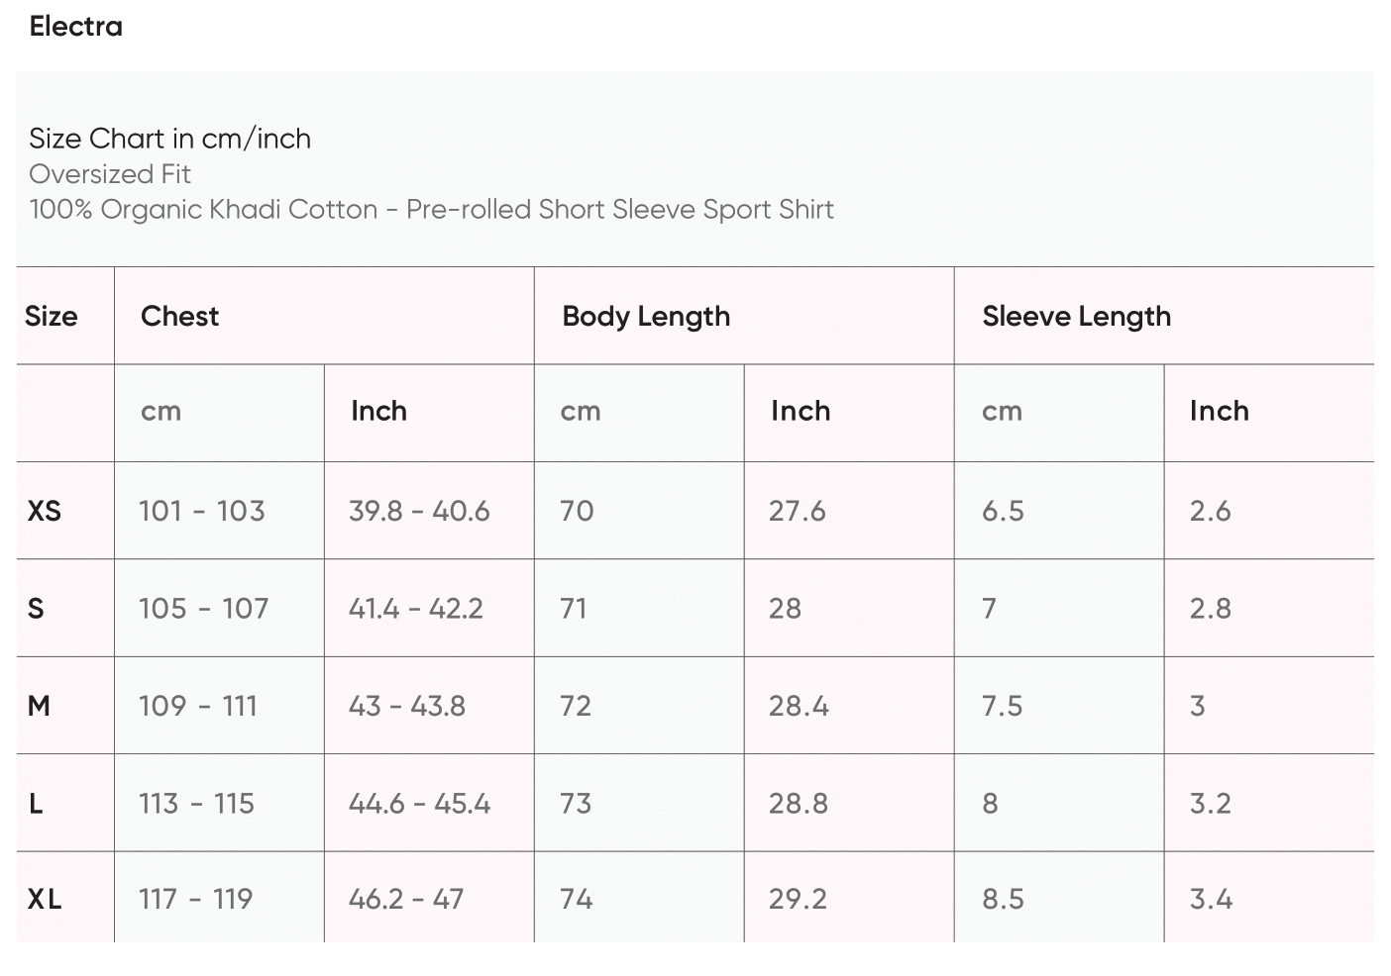
Task: Click the Electra heading
Action: click(x=76, y=27)
